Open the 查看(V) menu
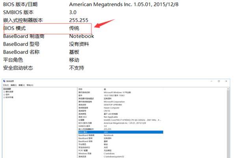The height and width of the screenshot is (158, 235). (x=22, y=85)
